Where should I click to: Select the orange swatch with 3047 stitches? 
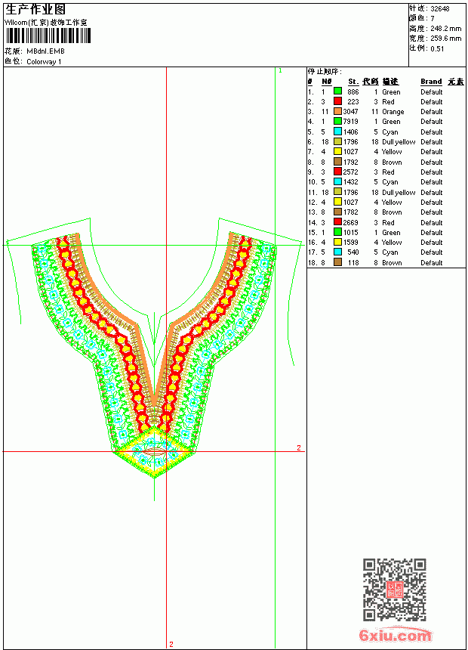tap(337, 111)
